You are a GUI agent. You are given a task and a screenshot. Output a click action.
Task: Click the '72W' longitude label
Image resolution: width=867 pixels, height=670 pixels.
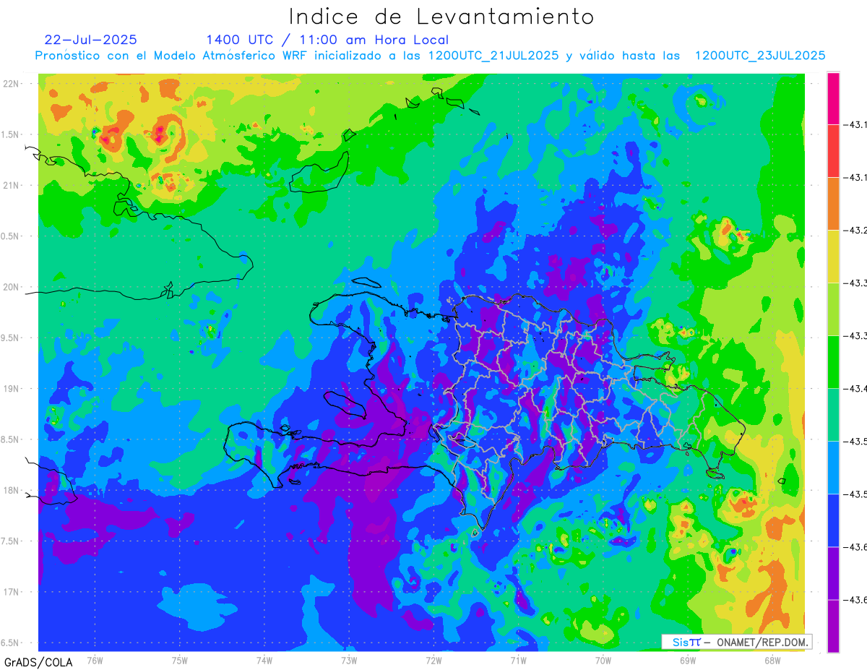[x=433, y=660]
